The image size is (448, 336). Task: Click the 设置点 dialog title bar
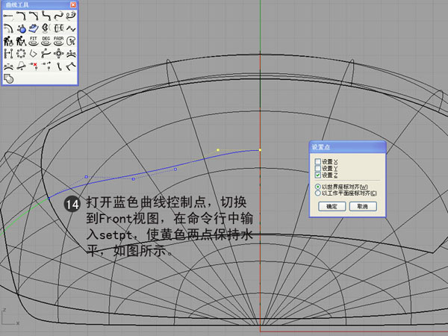[x=347, y=147]
